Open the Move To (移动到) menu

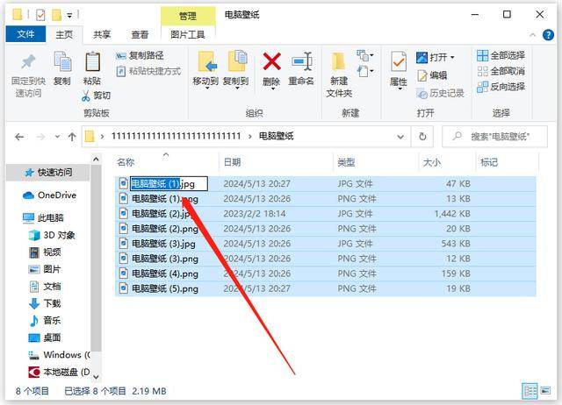point(206,70)
